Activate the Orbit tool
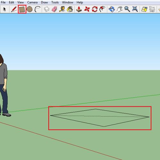Viewport: 160px width, 160px height. tap(112, 9)
